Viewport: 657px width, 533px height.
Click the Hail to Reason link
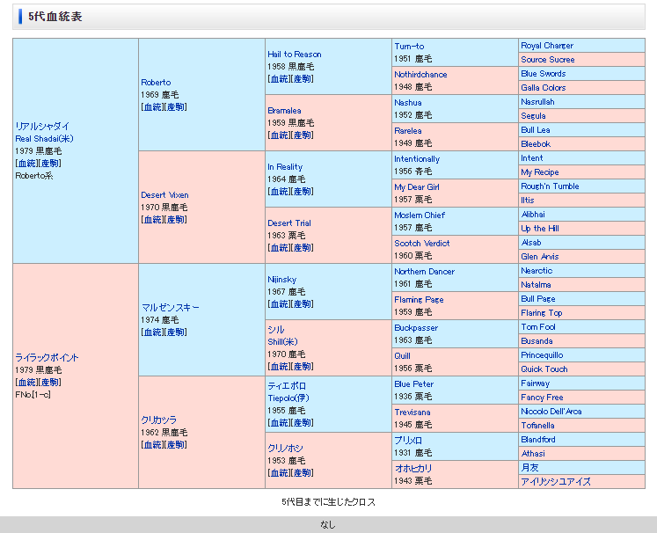tap(295, 55)
